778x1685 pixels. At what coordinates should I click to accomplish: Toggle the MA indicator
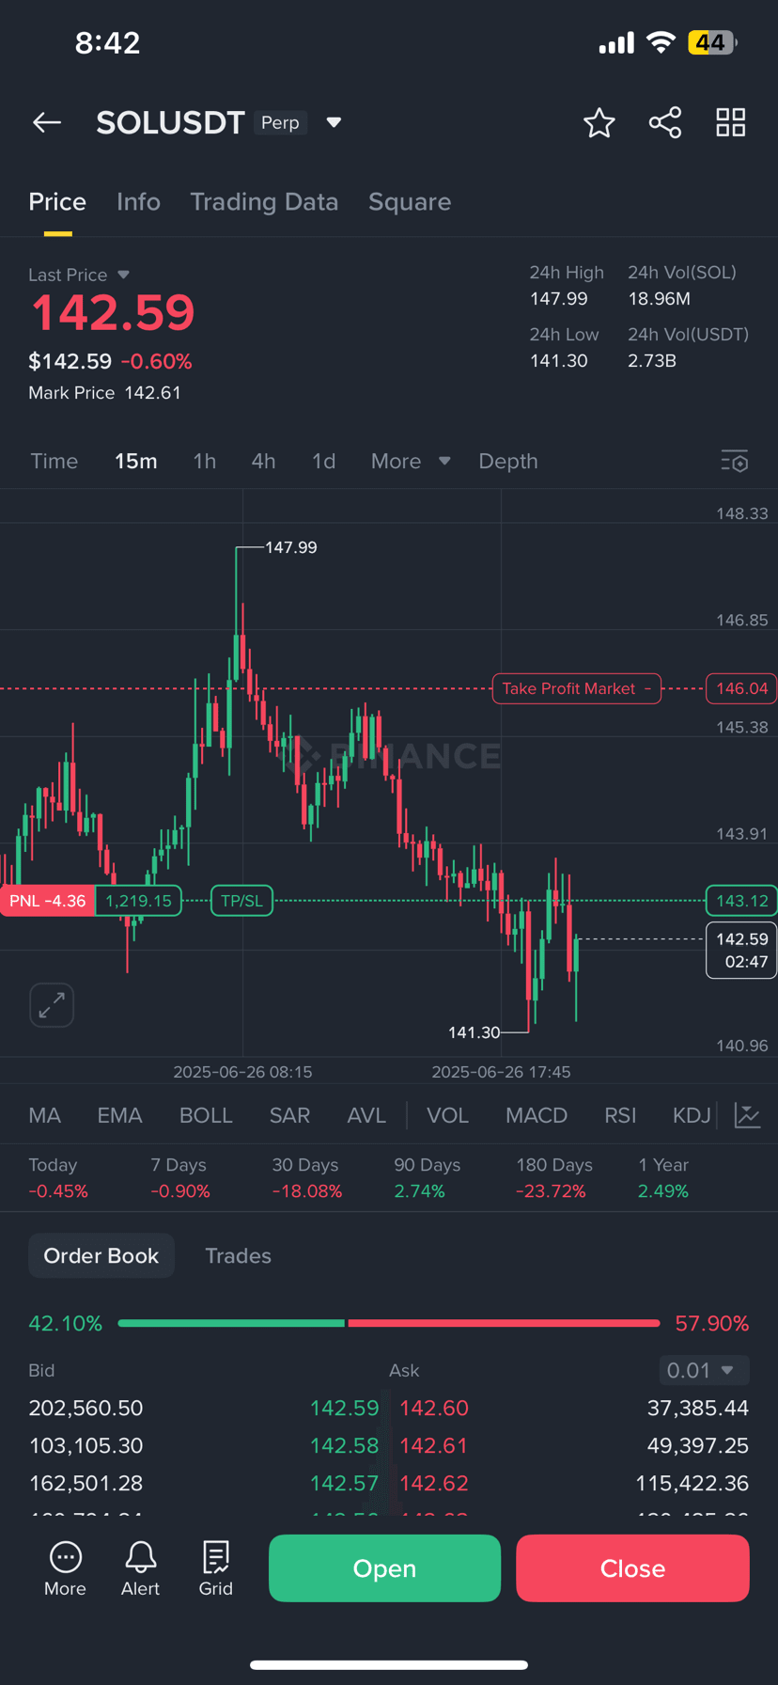[x=45, y=1116]
